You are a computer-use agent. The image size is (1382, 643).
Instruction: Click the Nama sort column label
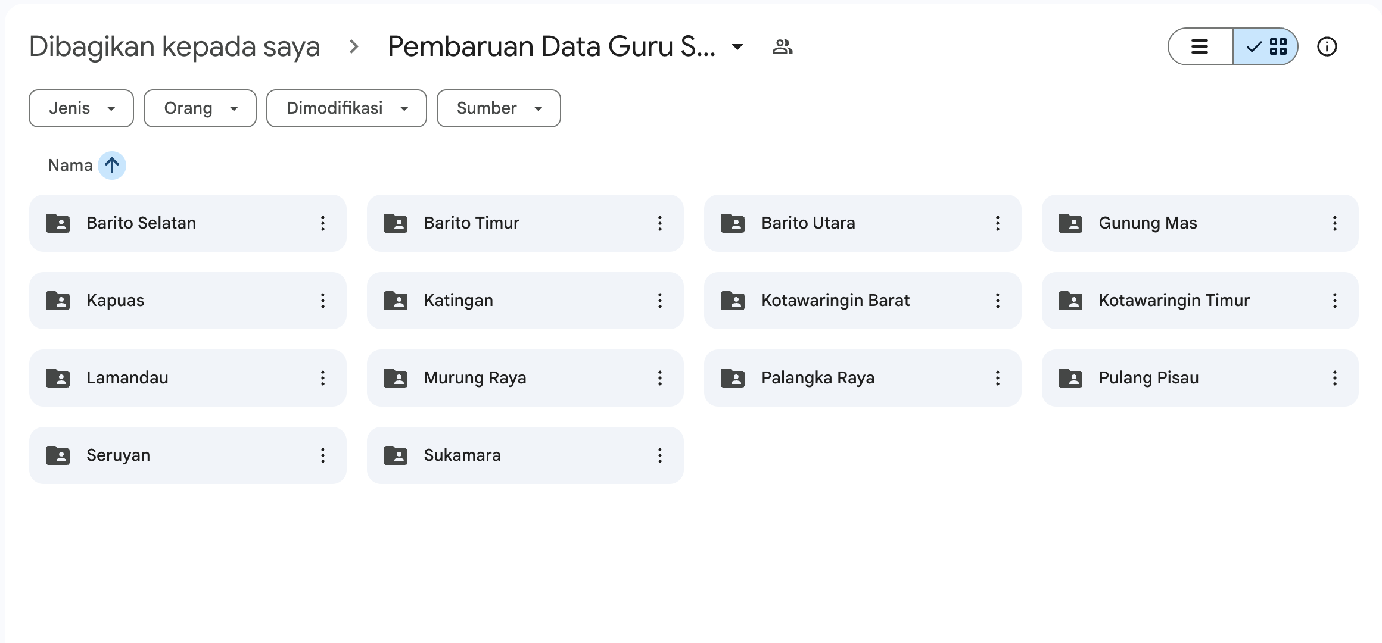click(70, 166)
